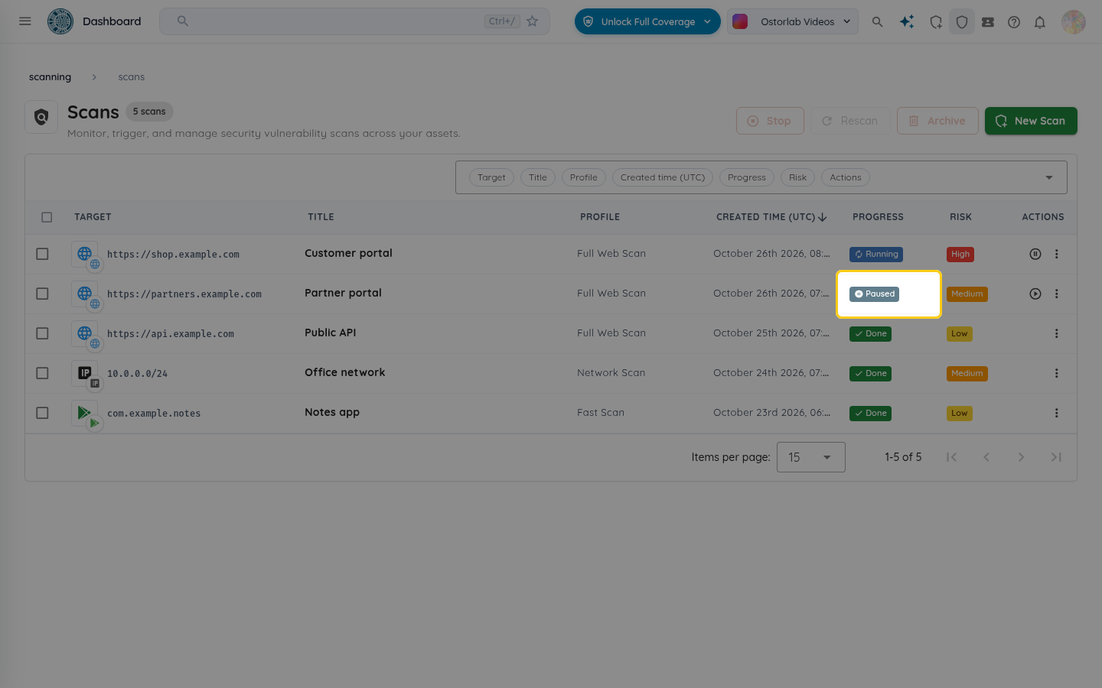Open the hamburger navigation menu
Viewport: 1102px width, 688px height.
pyautogui.click(x=25, y=21)
